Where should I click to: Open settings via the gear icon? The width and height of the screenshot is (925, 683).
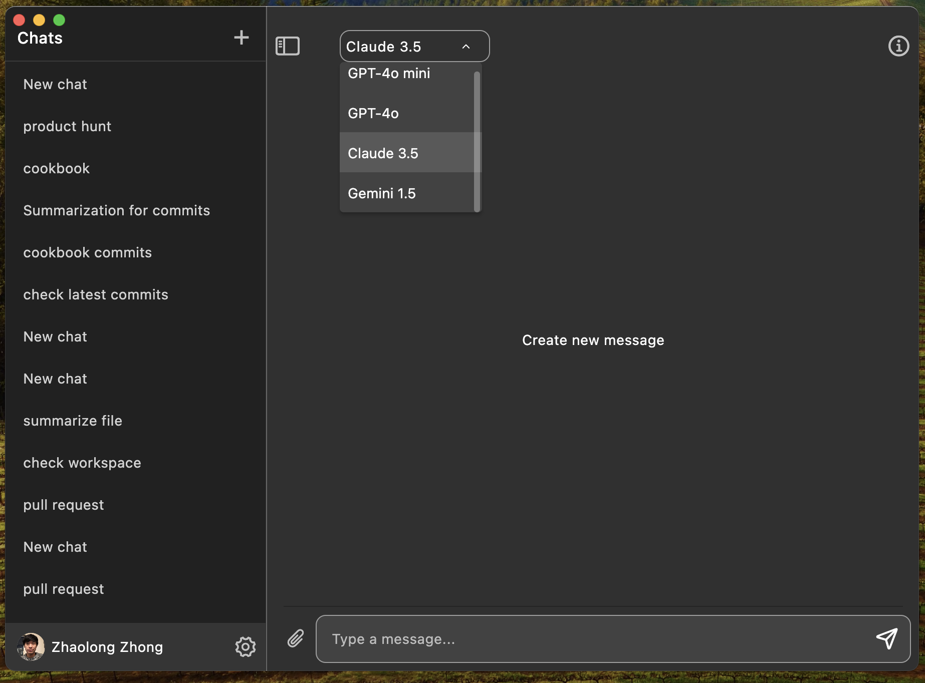[x=246, y=647]
